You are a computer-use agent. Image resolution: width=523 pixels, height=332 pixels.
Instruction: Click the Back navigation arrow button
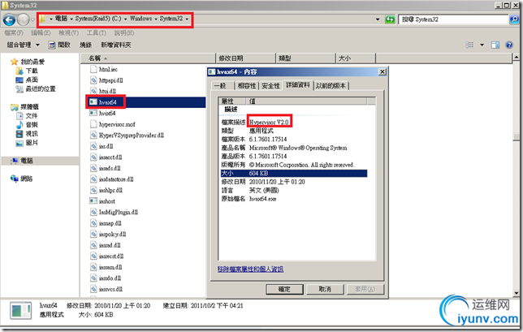(x=9, y=20)
